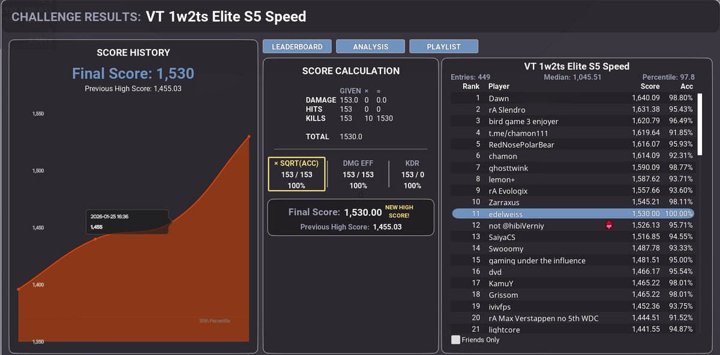Click the SCORE HISTORY heading
The image size is (720, 355).
pos(133,53)
